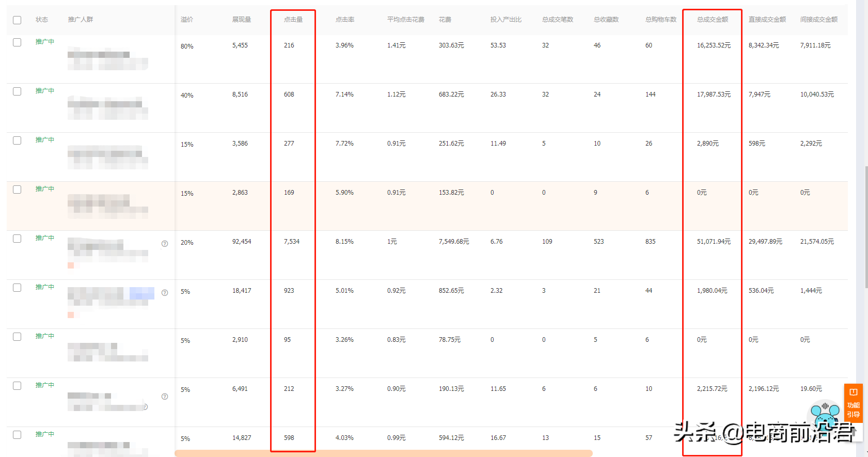Toggle the select-all checkbox in table header

pyautogui.click(x=17, y=20)
